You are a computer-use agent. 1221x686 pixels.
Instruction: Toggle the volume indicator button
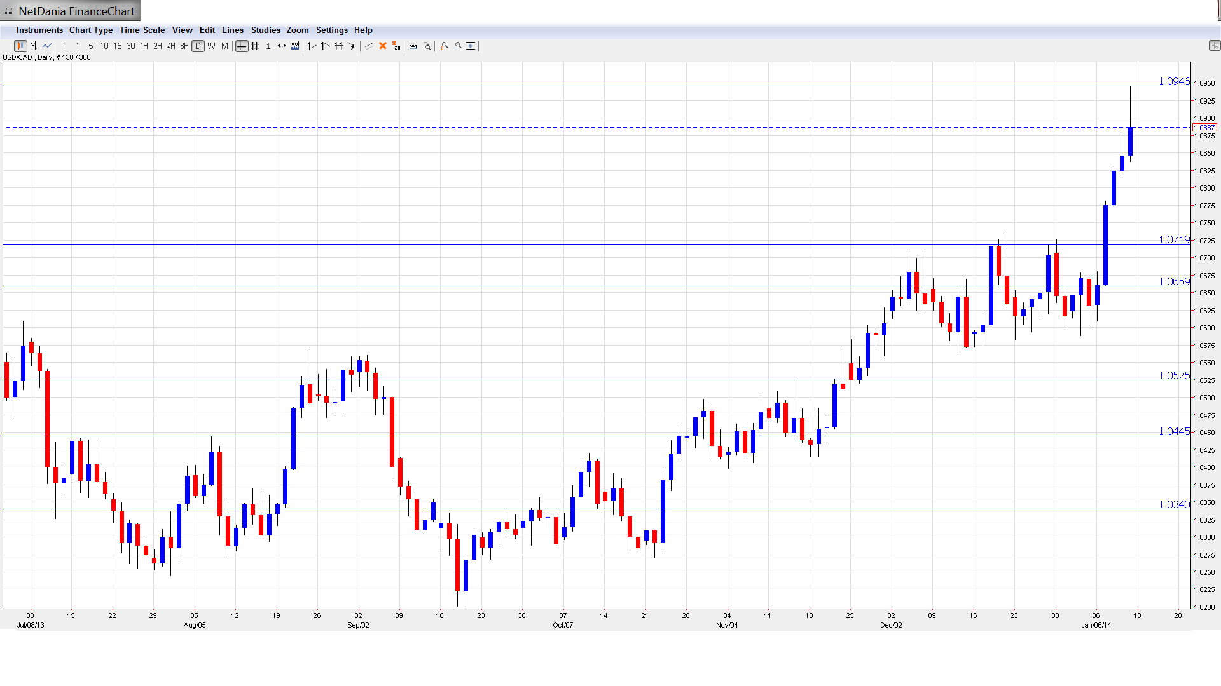coord(295,46)
